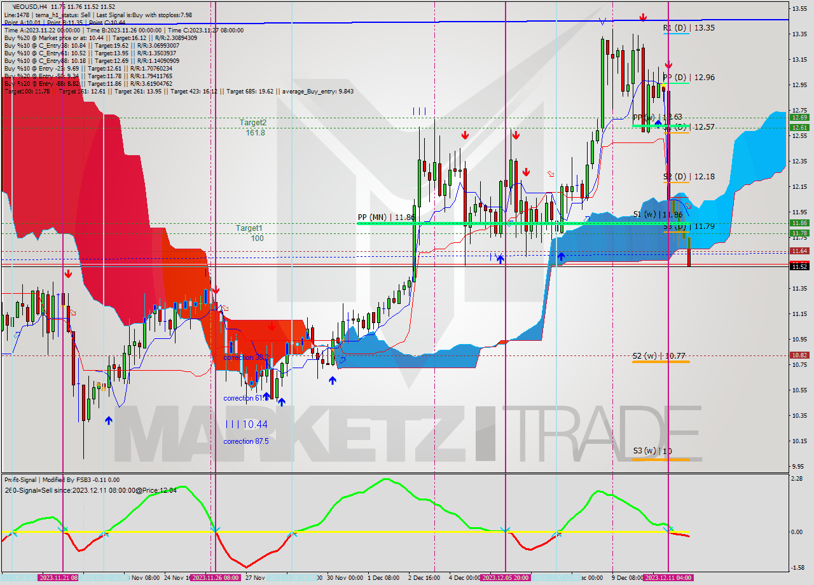Select the S3 (w) 10 level label
This screenshot has width=814, height=585.
click(x=652, y=451)
